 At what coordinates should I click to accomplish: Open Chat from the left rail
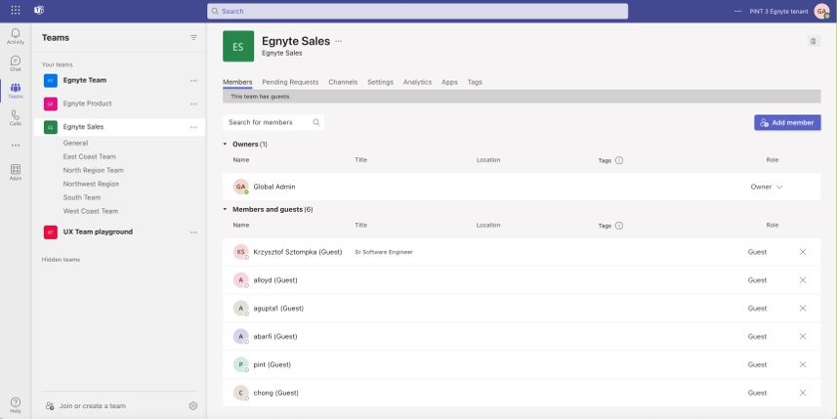coord(16,63)
